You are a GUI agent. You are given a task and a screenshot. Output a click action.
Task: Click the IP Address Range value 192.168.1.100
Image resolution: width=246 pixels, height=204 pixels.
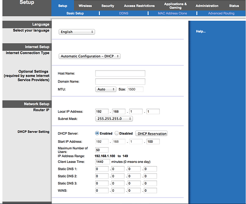coord(105,156)
